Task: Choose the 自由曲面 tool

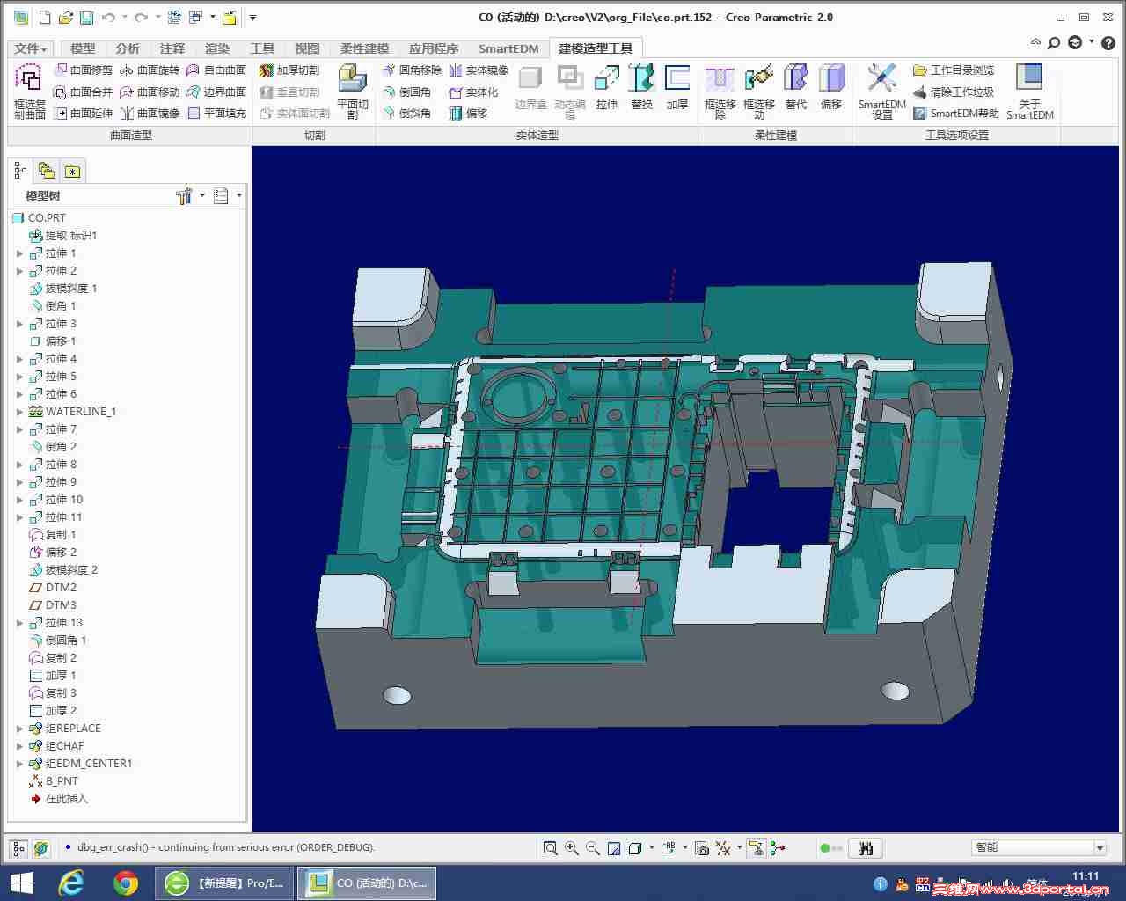Action: pos(216,70)
